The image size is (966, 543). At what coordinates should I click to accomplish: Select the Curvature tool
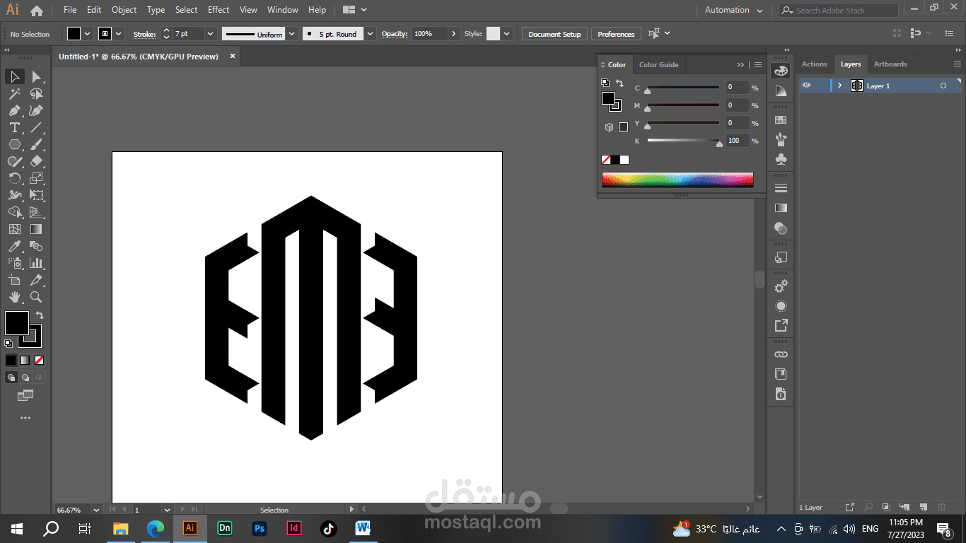[x=37, y=110]
